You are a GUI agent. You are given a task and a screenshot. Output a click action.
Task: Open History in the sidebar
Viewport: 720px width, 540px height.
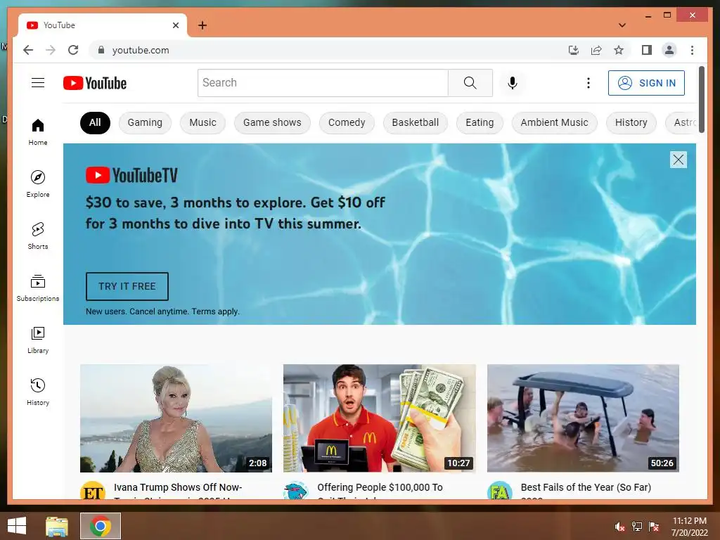point(38,392)
